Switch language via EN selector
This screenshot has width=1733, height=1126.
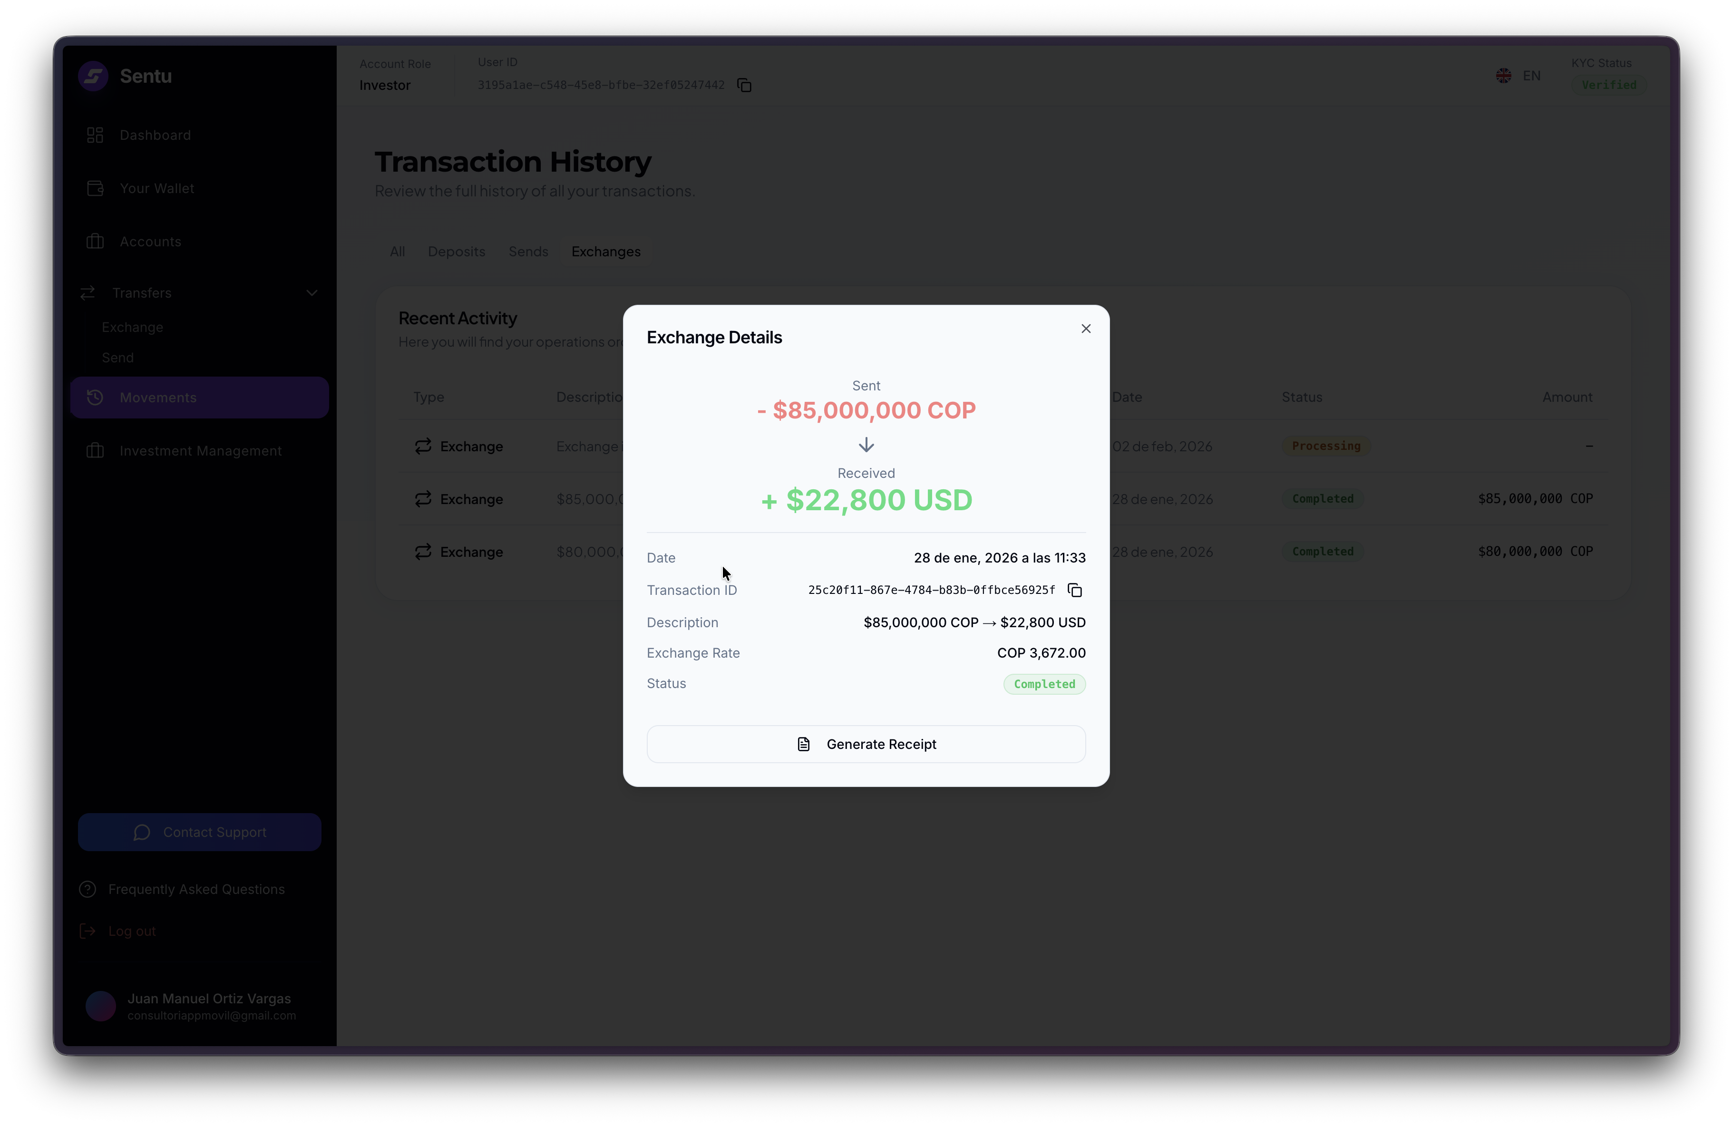coord(1519,76)
